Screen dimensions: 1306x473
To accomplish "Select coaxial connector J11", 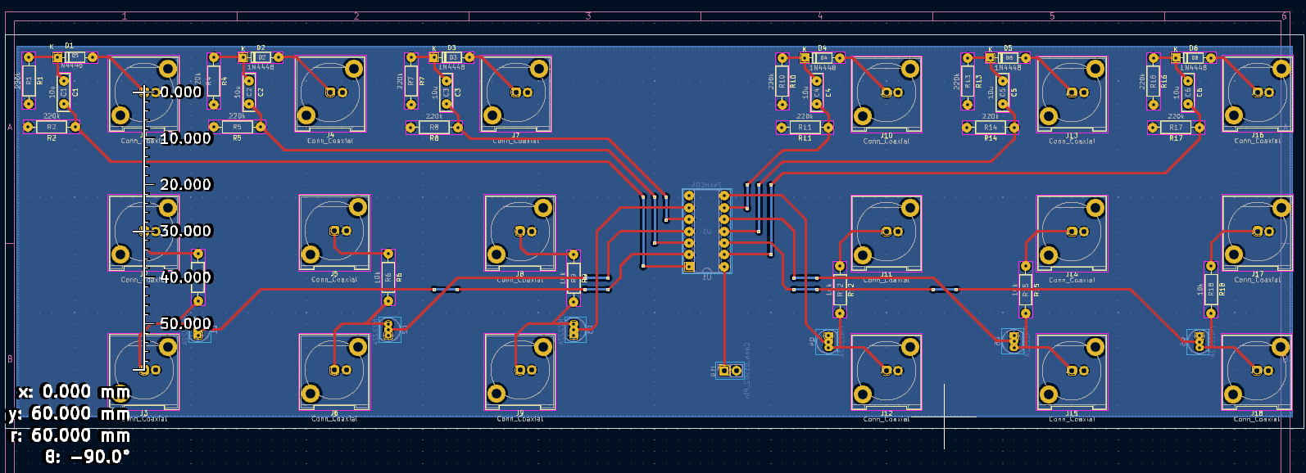I will click(x=887, y=232).
